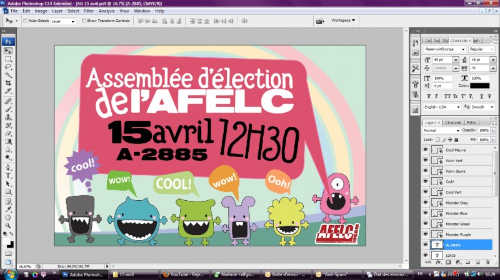Click Windows Start button

point(10,274)
